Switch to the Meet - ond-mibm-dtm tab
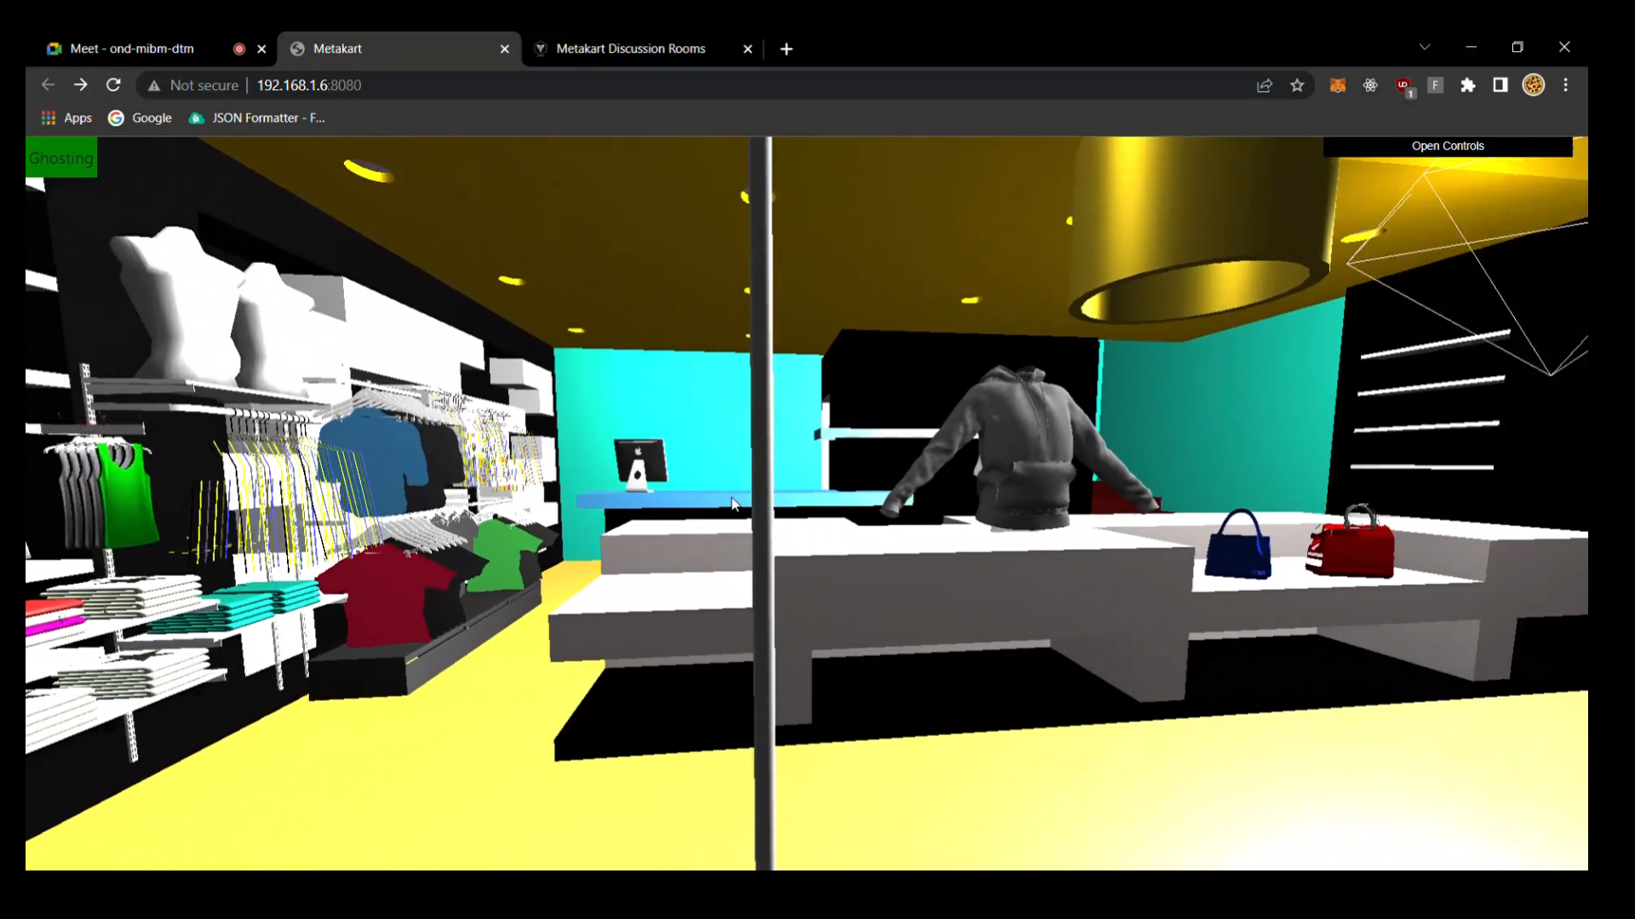The image size is (1635, 919). (132, 49)
